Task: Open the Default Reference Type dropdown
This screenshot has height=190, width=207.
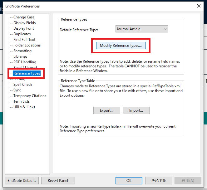Action: (x=142, y=29)
